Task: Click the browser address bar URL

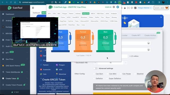Action: tap(33, 2)
